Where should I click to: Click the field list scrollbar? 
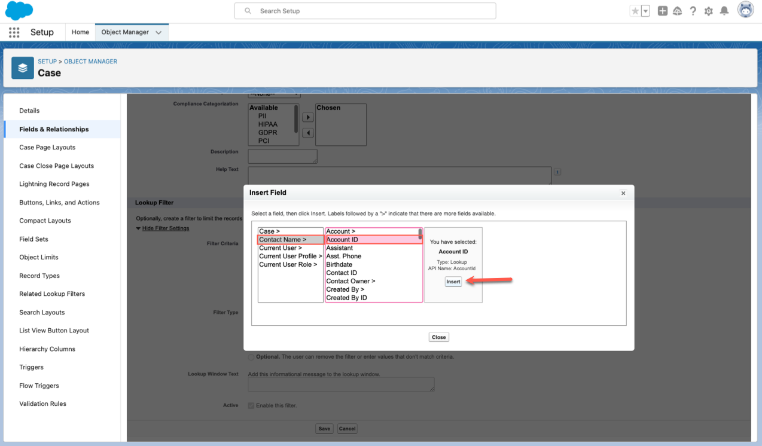[x=420, y=234]
